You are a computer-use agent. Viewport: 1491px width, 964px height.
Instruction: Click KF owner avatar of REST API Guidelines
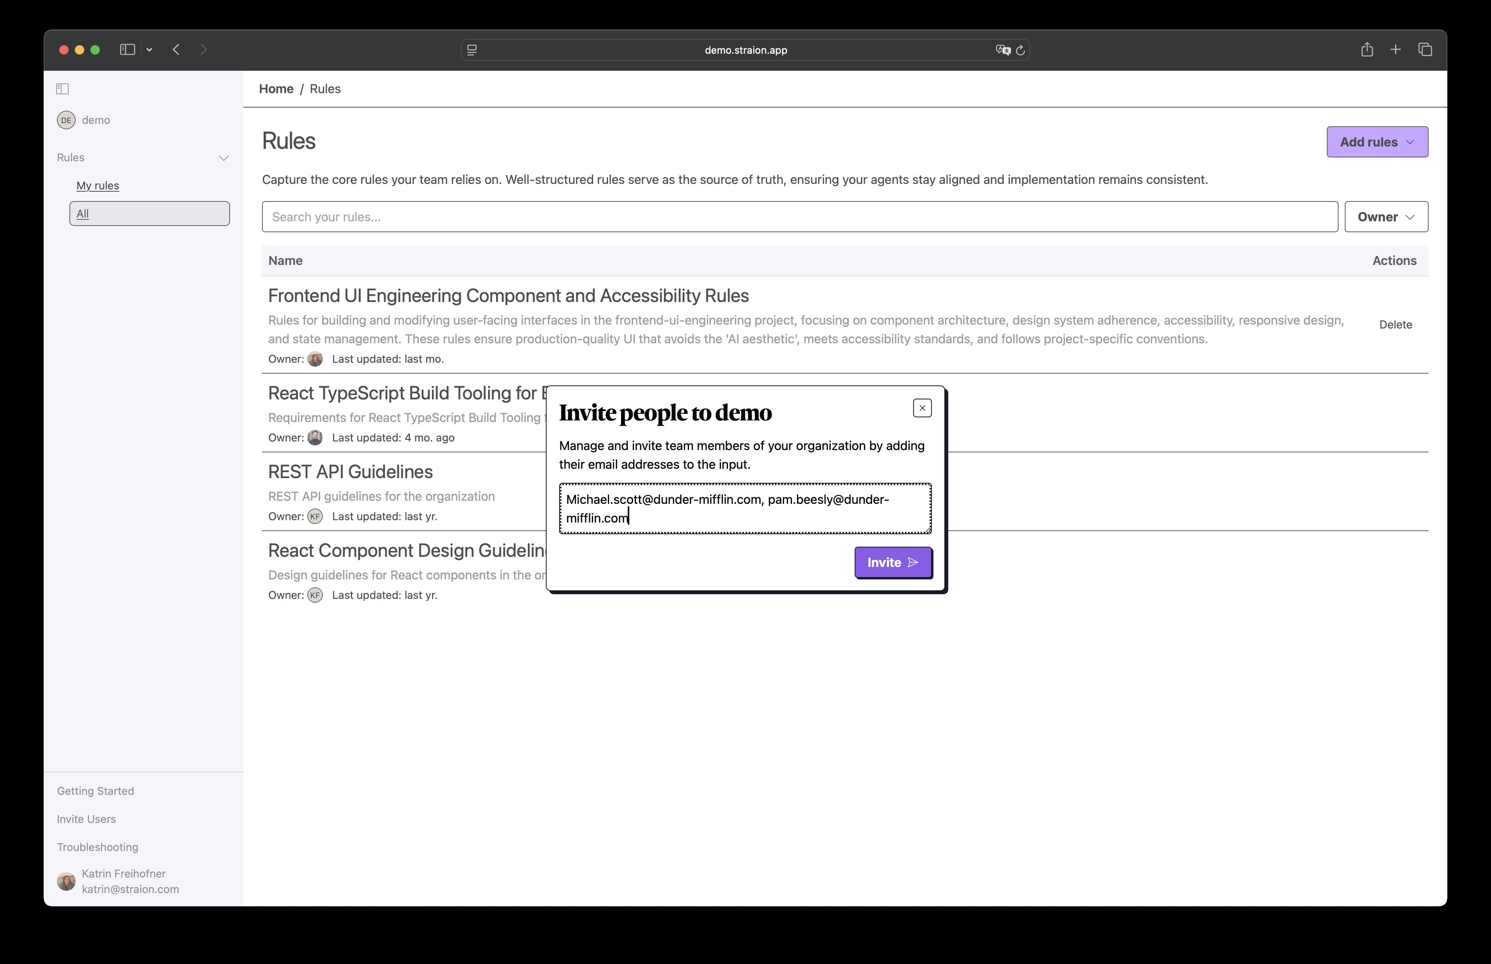(315, 516)
